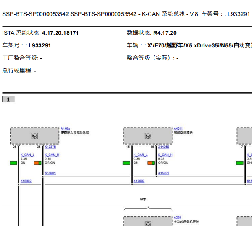Click the '工厂整合等级' field
Screen dimensions: 252x226
(22, 58)
